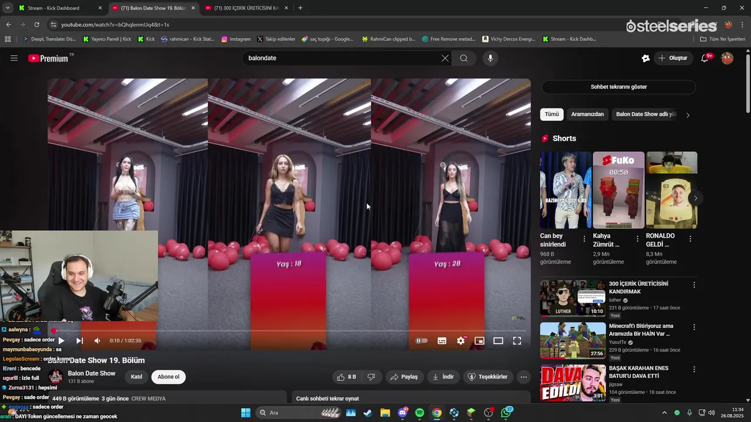Screen dimensions: 751x422
Task: Open RONALDO GELDİ short thumbnail
Action: click(x=672, y=190)
